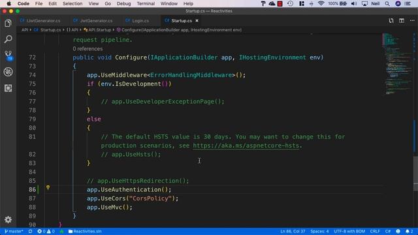This screenshot has width=418, height=235.
Task: Open the Debug view in activity bar
Action: coord(8,72)
